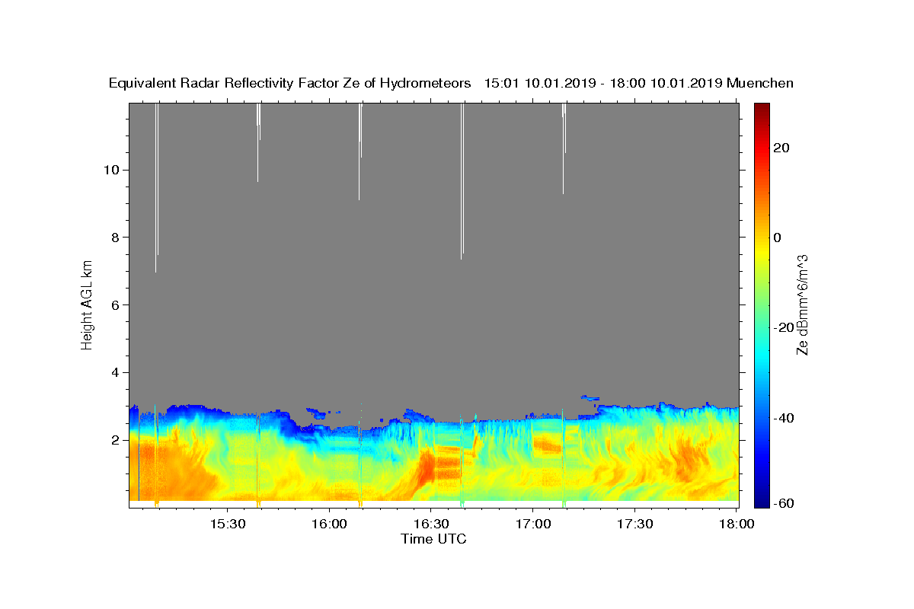The image size is (914, 609).
Task: Click the colorbar value label 20
Action: [x=781, y=148]
